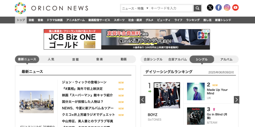Show next ranking with right arrow
The image size is (255, 127).
(x=236, y=99)
